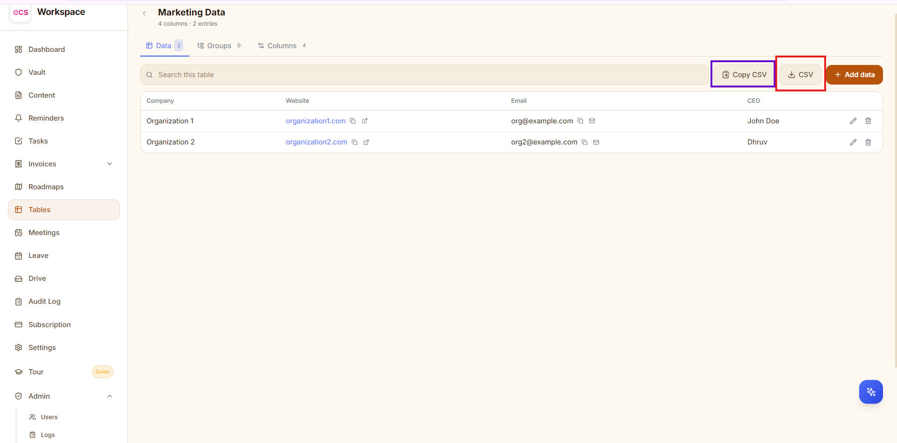Expand the Invoices submenu chevron
This screenshot has height=443, width=897.
[x=110, y=164]
